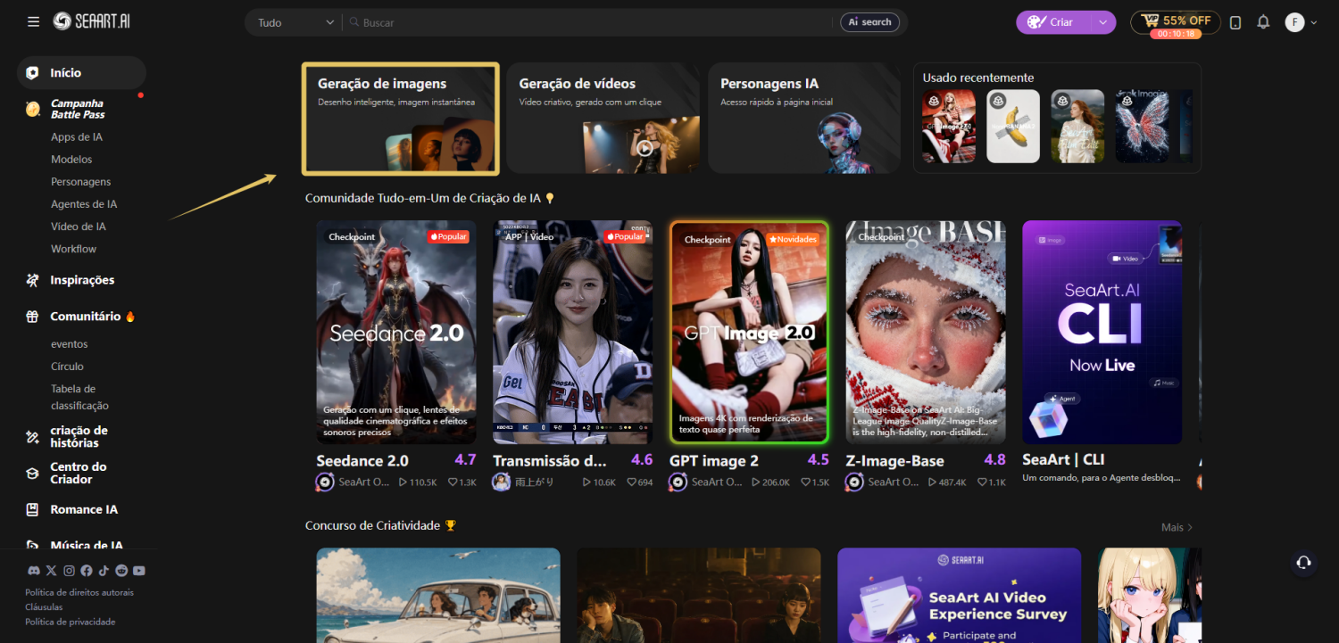The height and width of the screenshot is (643, 1339).
Task: Expand Mais in Concurso de Criatividade
Action: tap(1177, 527)
